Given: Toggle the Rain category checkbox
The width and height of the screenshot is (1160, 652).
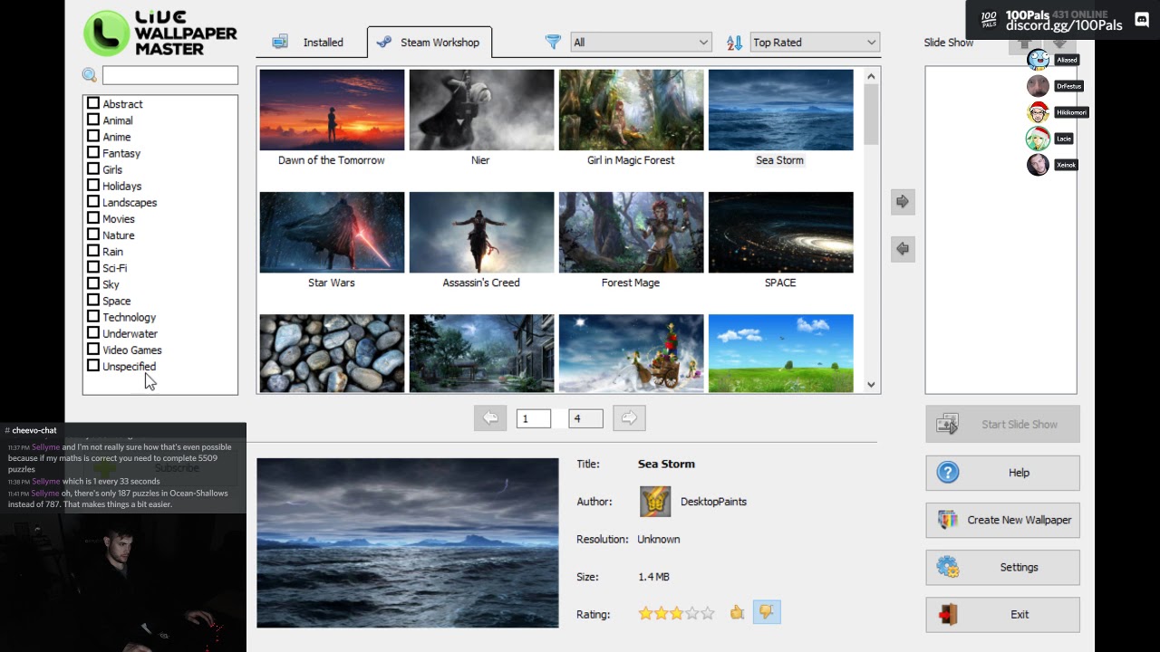Looking at the screenshot, I should pyautogui.click(x=93, y=251).
